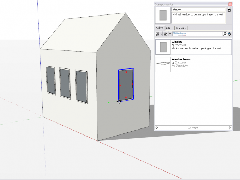
Task: Go forward with the bottom-right arrow
Action: 230,128
